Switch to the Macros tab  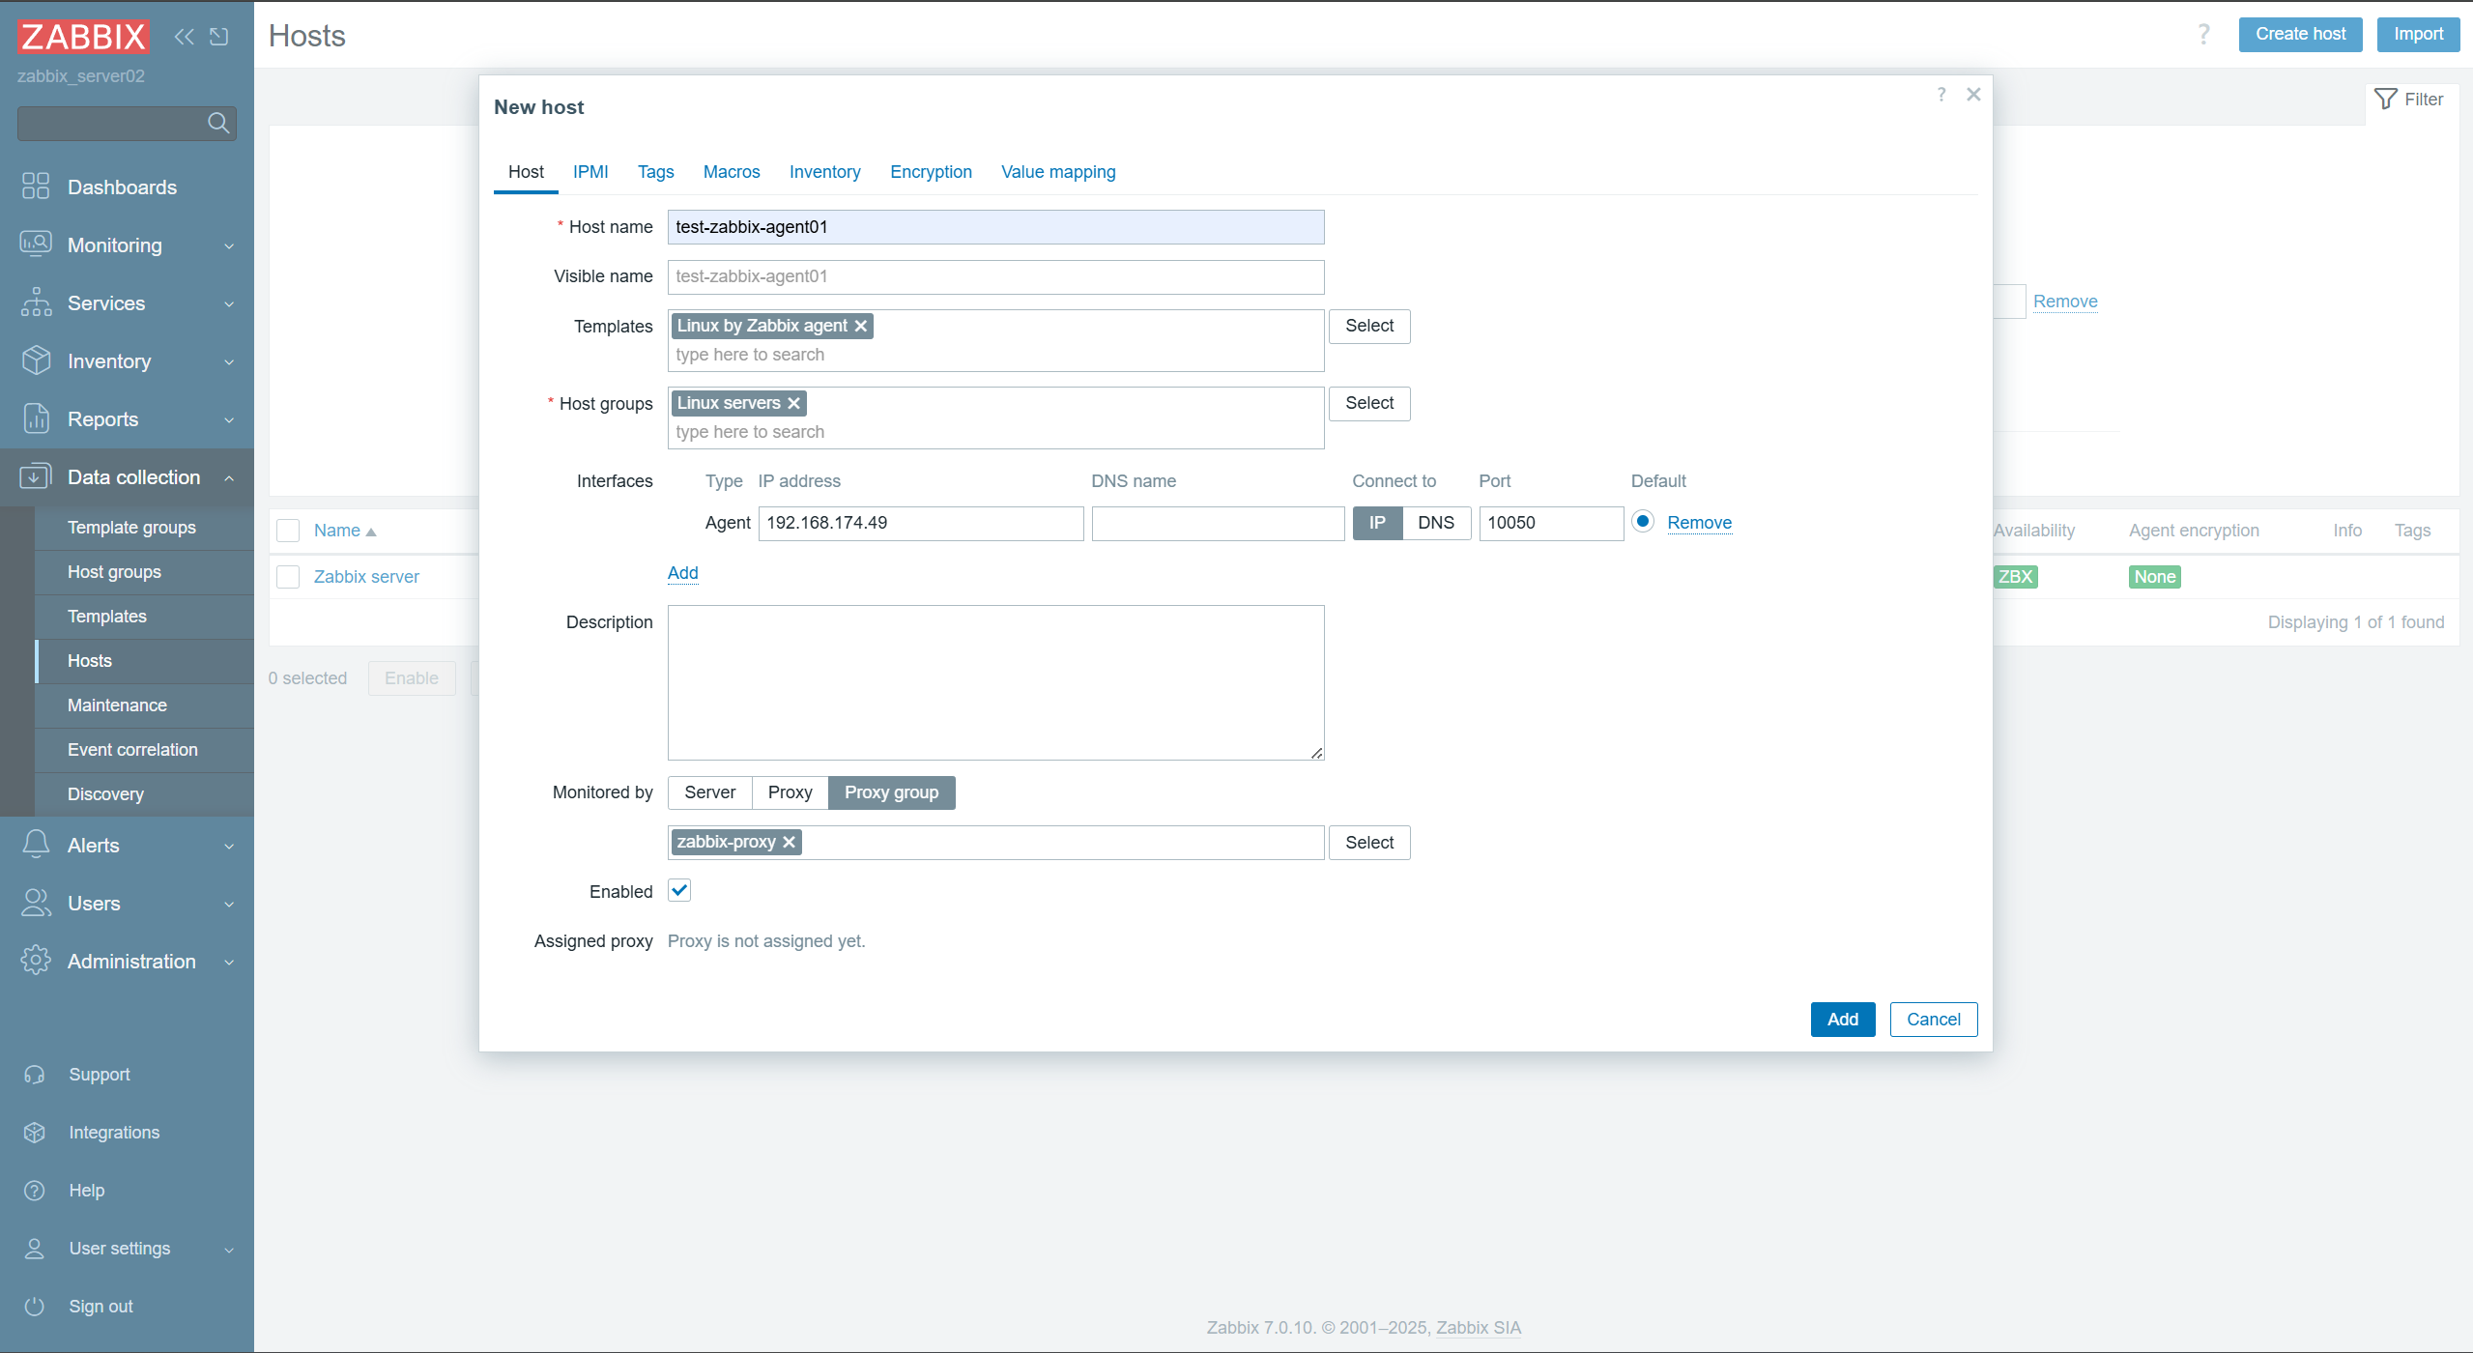pyautogui.click(x=732, y=172)
